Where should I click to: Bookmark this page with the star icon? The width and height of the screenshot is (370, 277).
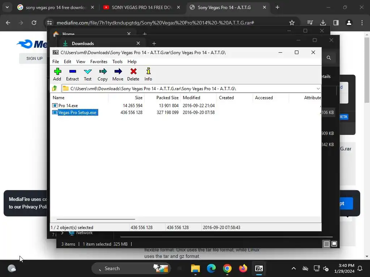coord(292,23)
